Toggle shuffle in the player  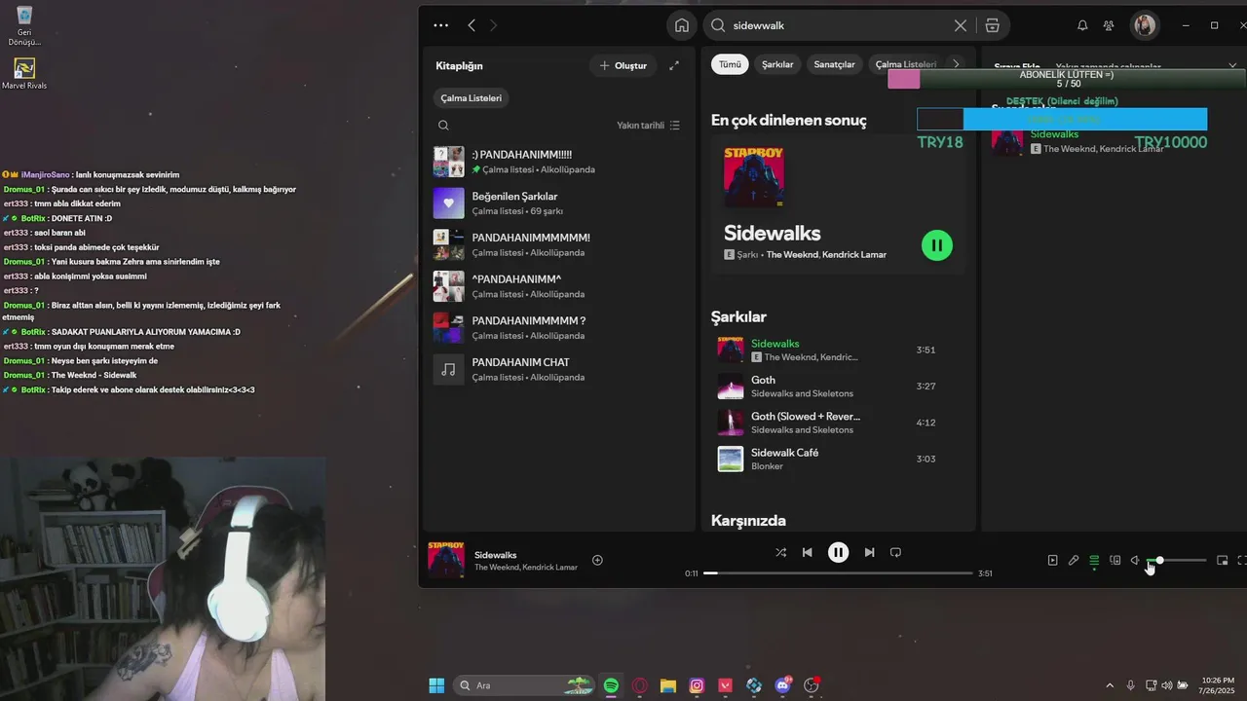(780, 552)
